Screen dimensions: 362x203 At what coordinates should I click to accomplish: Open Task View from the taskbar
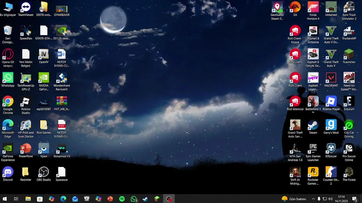(16, 199)
